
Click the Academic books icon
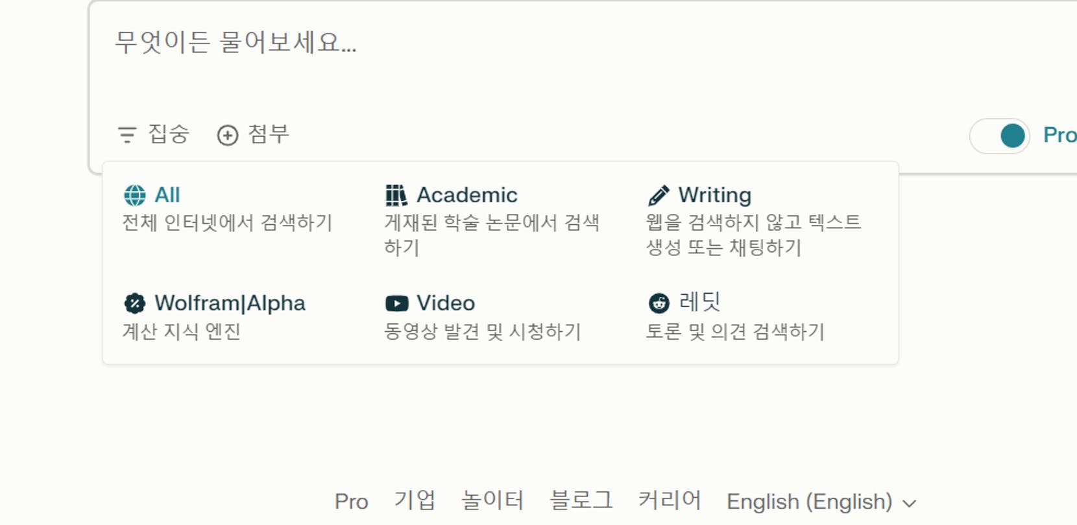[396, 195]
